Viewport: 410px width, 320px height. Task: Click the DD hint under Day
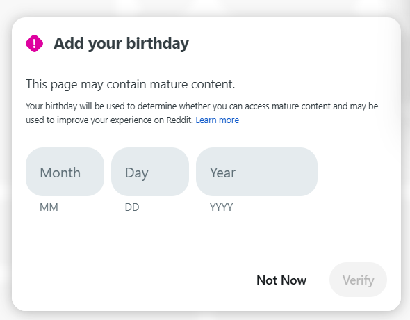(x=132, y=207)
